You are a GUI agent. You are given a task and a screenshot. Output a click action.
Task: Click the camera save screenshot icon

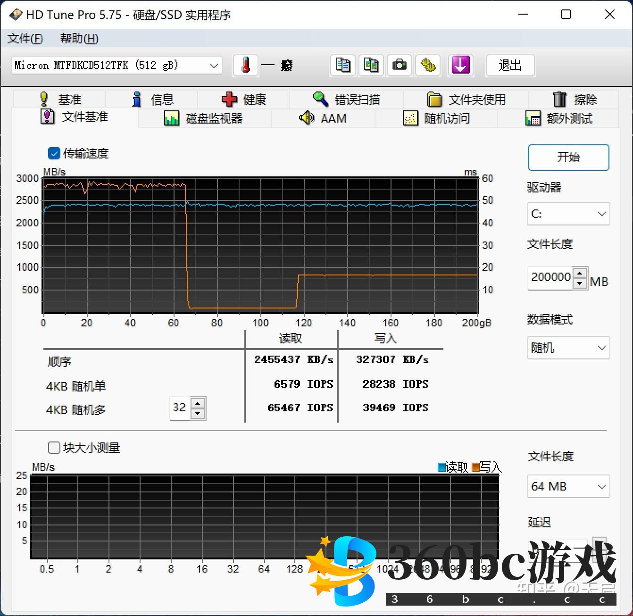point(400,65)
